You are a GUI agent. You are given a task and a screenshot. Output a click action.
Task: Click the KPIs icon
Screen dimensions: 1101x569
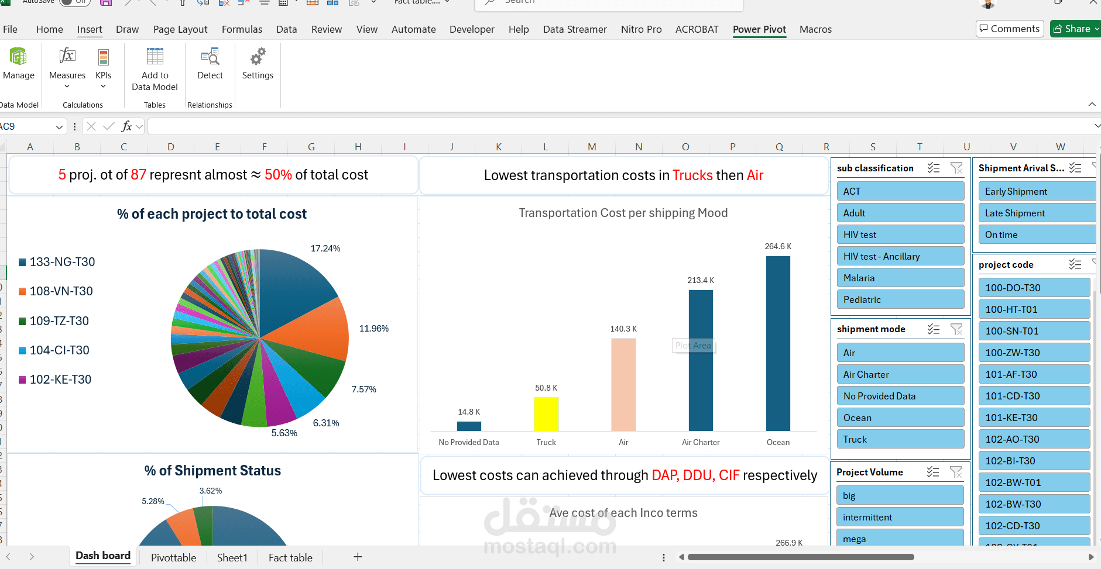pyautogui.click(x=104, y=57)
